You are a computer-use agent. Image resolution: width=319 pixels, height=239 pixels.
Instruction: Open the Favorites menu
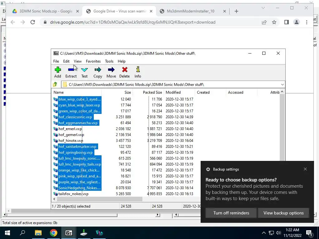click(x=93, y=61)
